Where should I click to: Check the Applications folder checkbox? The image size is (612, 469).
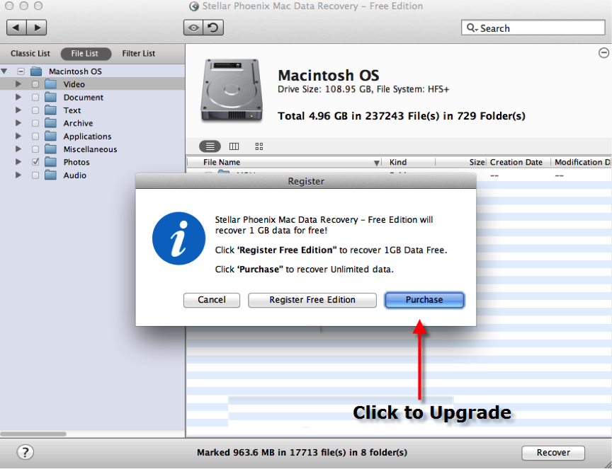[x=35, y=137]
